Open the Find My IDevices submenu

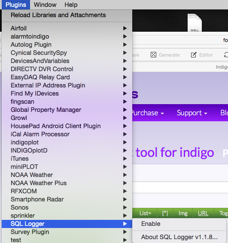[67, 93]
